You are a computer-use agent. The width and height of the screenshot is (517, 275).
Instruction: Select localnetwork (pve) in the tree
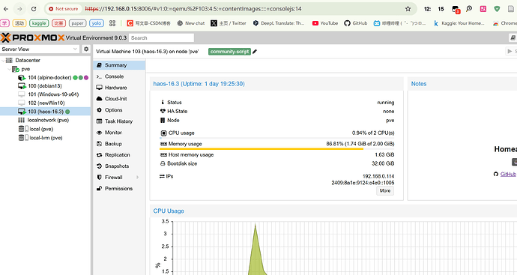(x=48, y=120)
